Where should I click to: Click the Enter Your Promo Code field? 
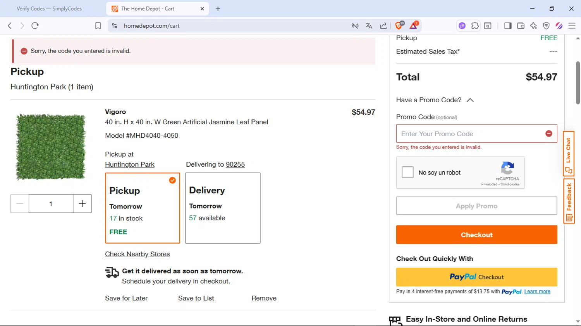pos(476,133)
